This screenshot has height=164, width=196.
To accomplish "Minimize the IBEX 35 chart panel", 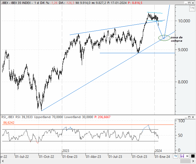I will (186, 3).
